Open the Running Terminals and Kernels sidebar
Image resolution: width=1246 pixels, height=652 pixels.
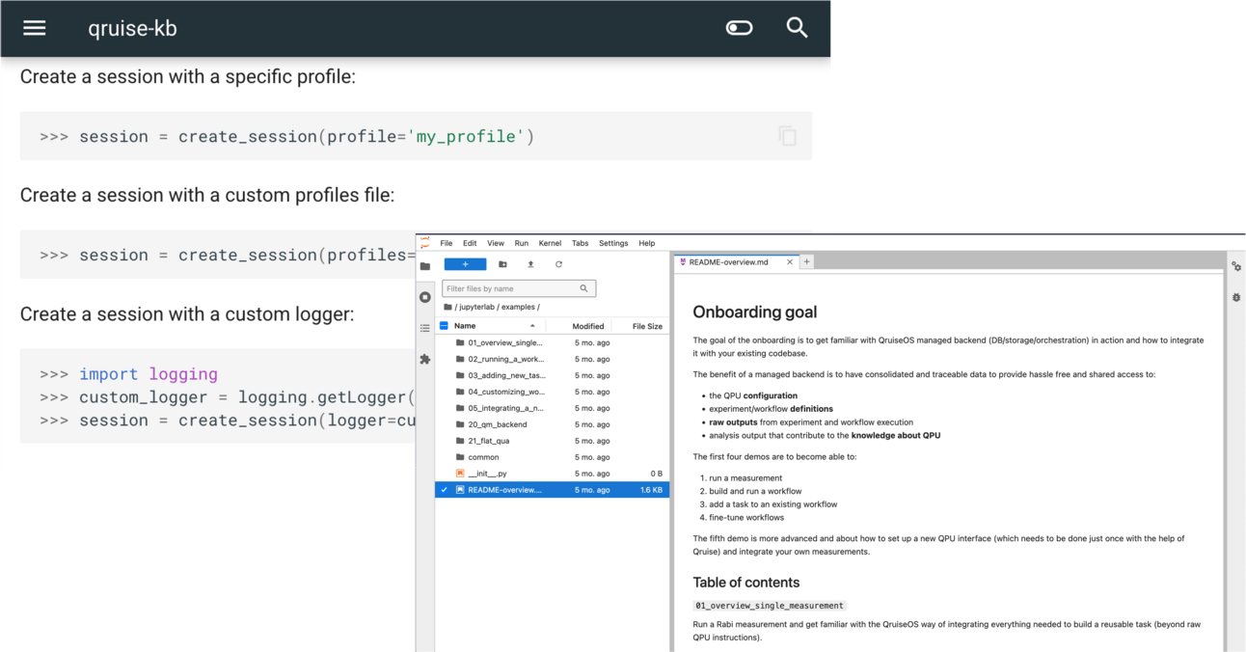click(x=425, y=297)
